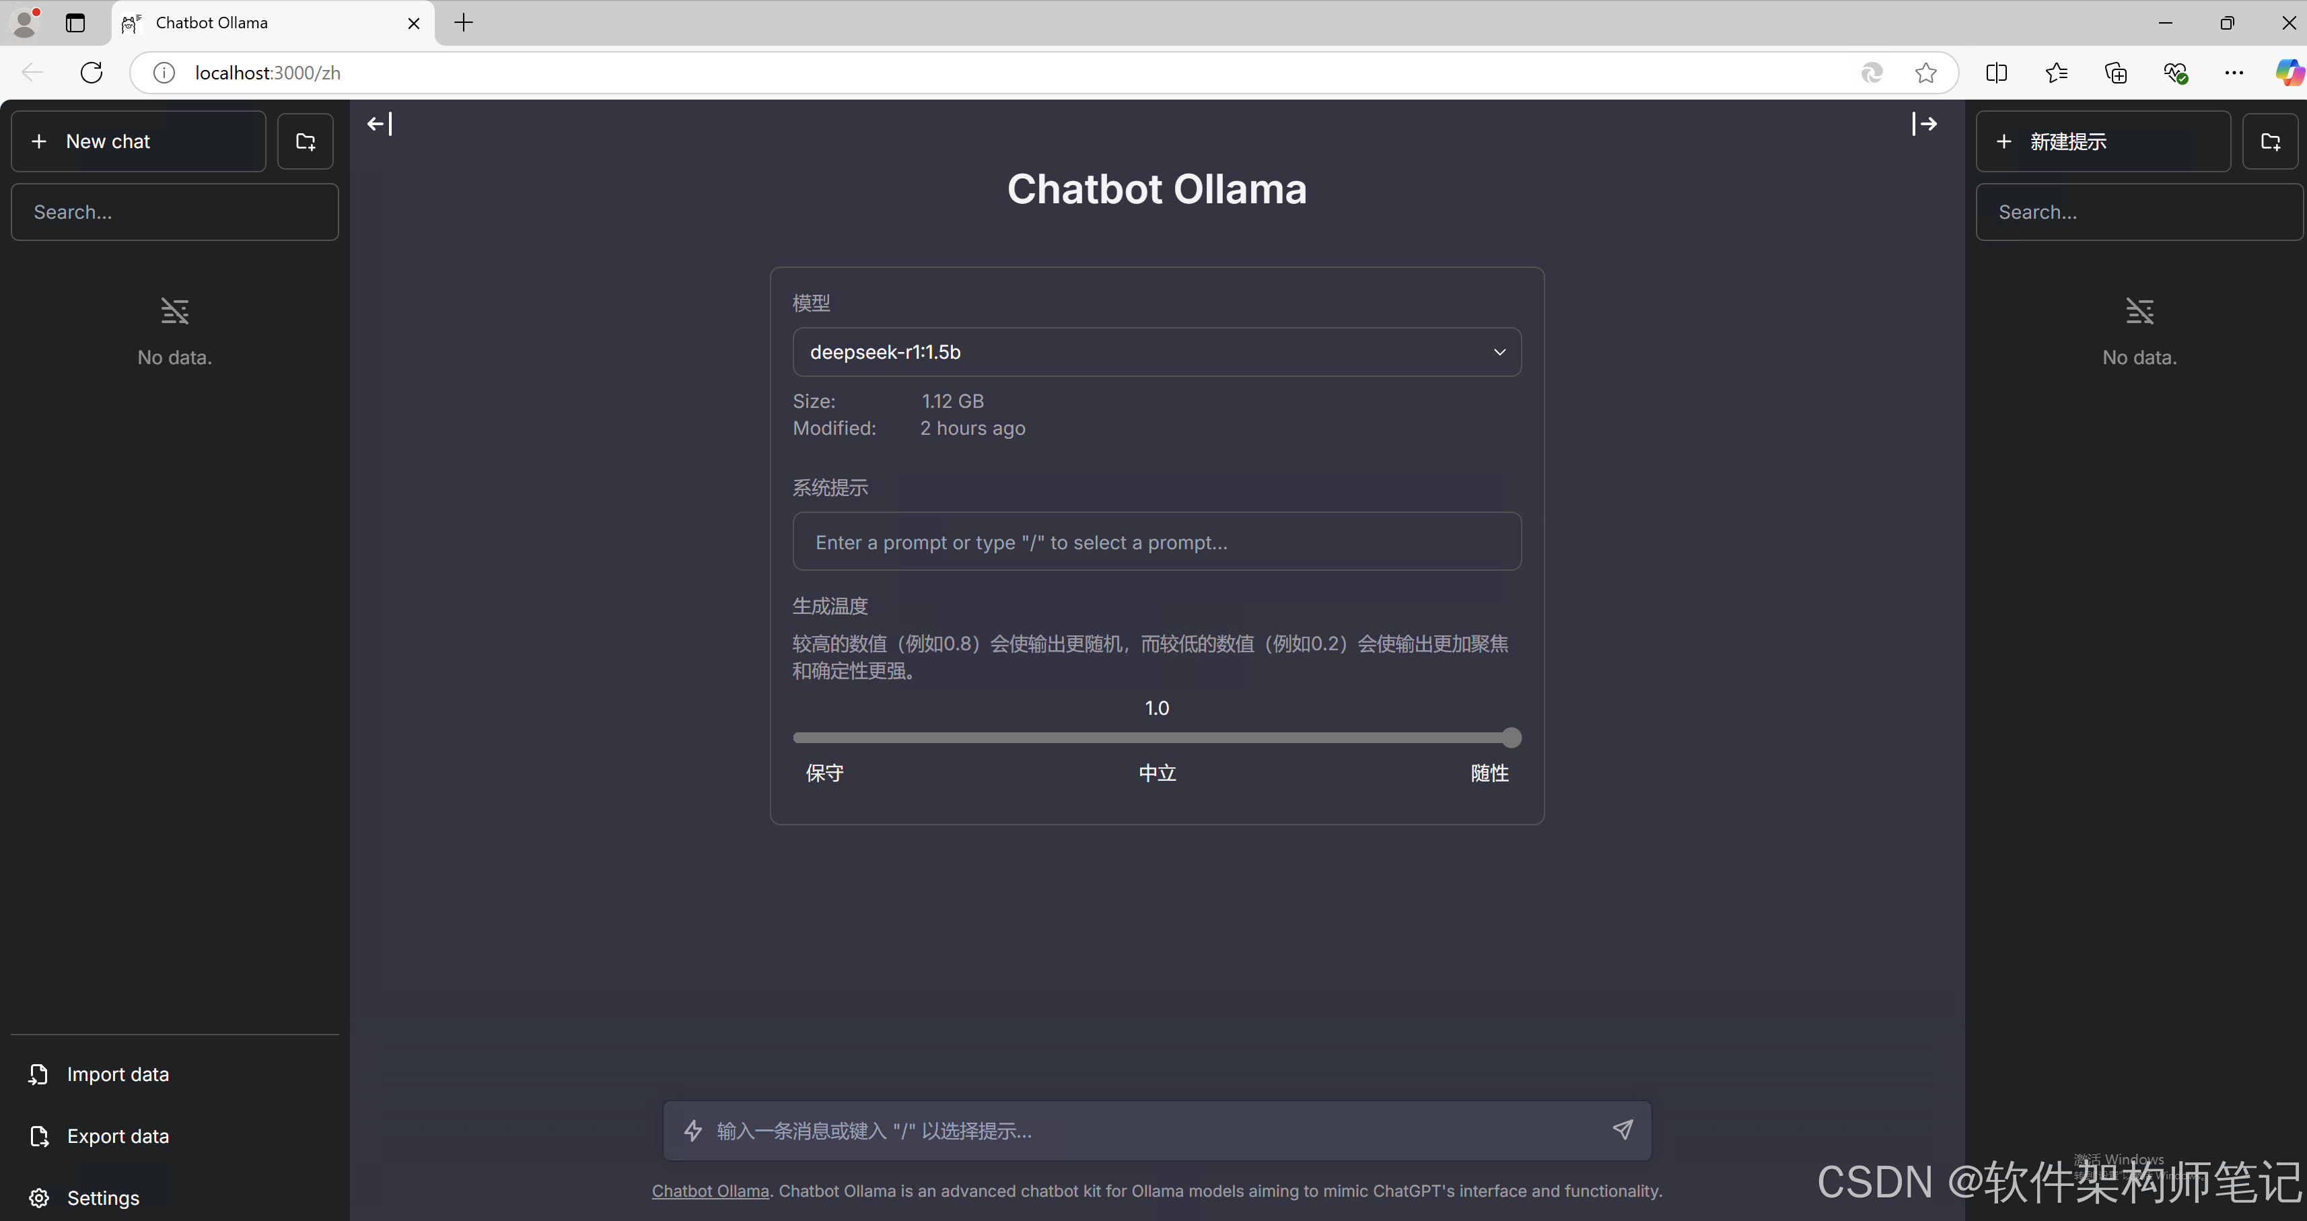Image resolution: width=2307 pixels, height=1221 pixels.
Task: Open the deepseek-r1:1.5b model dropdown
Action: 1156,352
